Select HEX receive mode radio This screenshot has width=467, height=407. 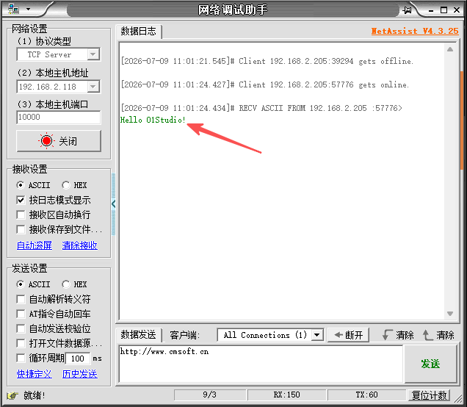66,185
